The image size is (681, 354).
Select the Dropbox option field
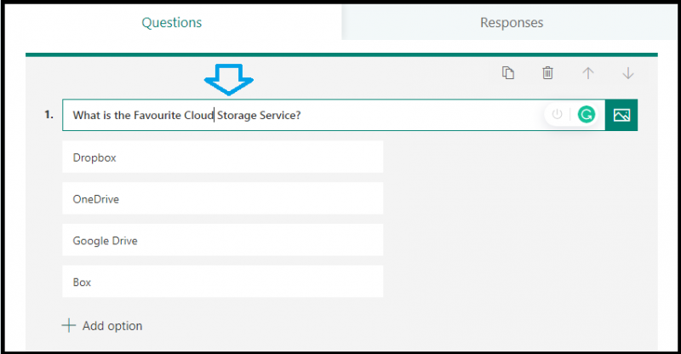tap(222, 157)
